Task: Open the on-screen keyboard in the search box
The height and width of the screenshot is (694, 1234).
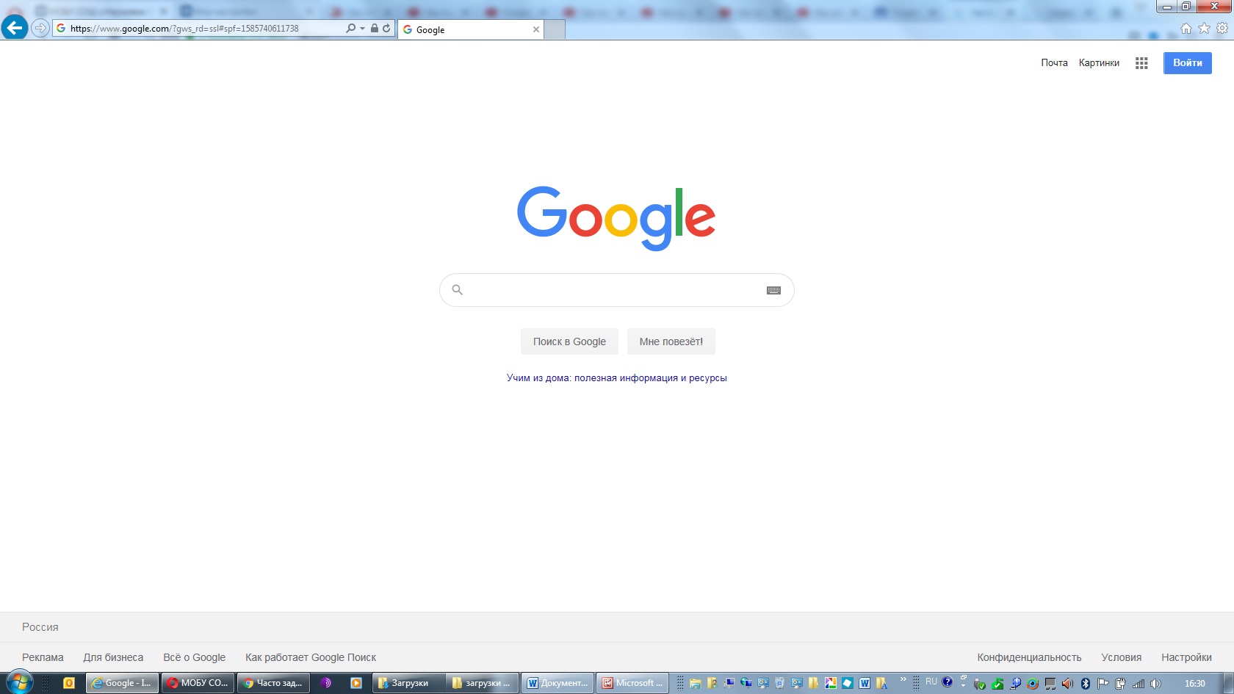Action: 773,290
